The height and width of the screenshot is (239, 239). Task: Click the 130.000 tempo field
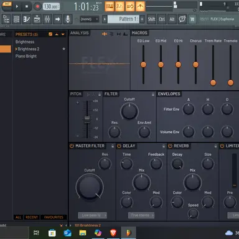point(51,7)
